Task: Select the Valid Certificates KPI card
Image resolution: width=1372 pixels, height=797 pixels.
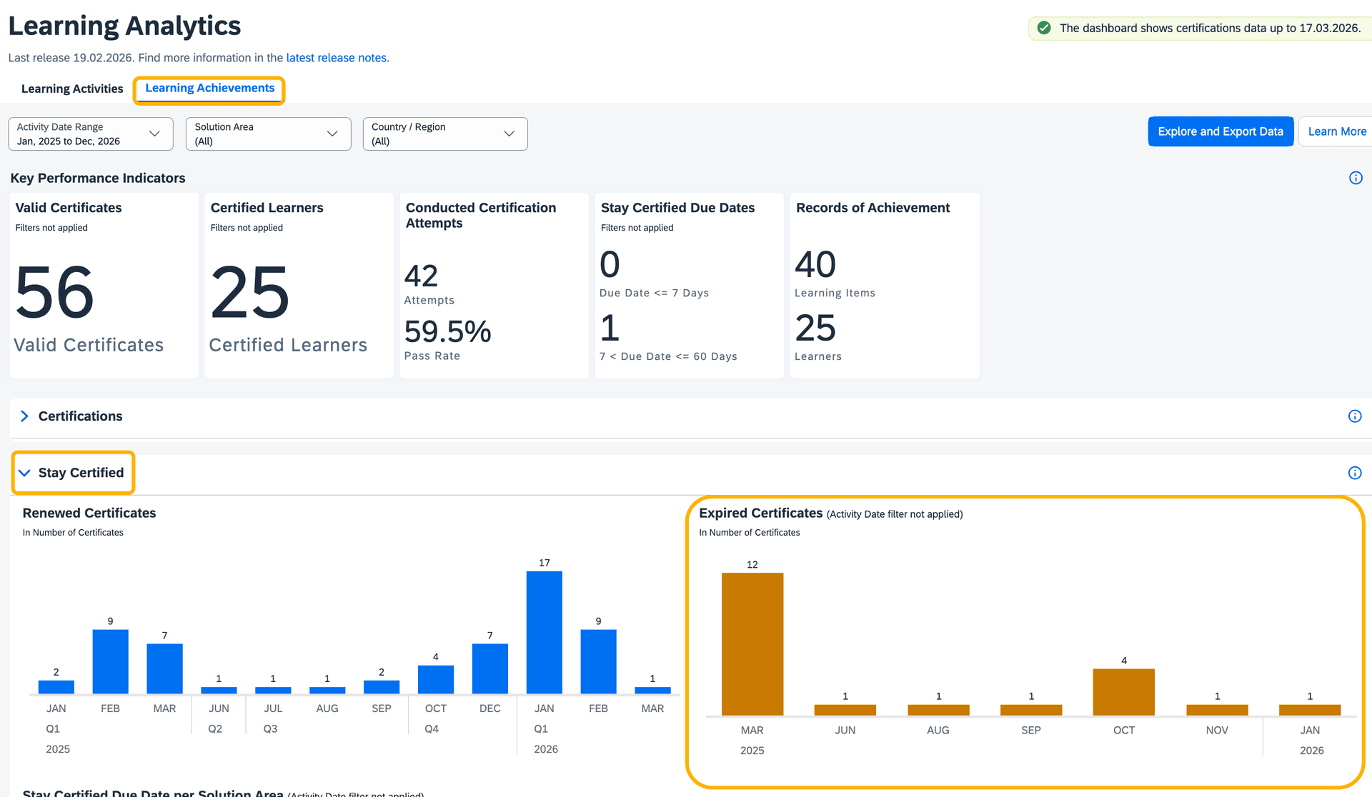Action: pos(104,285)
